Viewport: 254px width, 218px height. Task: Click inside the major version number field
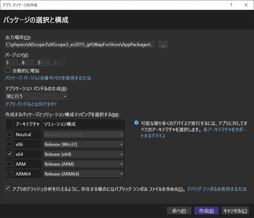click(11, 62)
